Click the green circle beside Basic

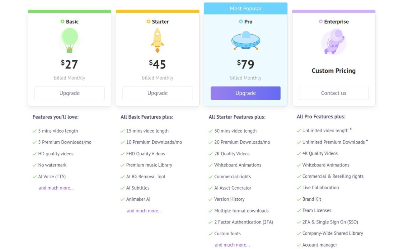point(63,22)
